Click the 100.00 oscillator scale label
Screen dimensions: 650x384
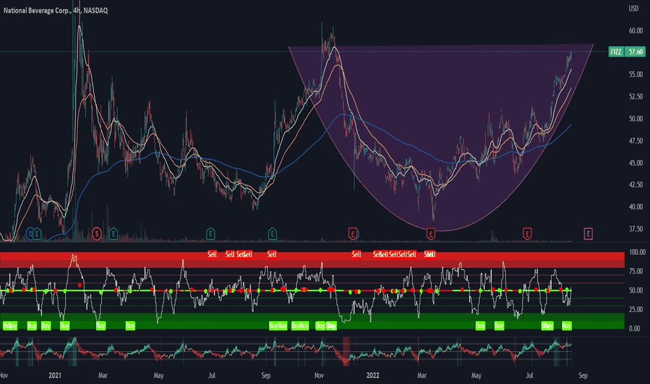pos(637,252)
